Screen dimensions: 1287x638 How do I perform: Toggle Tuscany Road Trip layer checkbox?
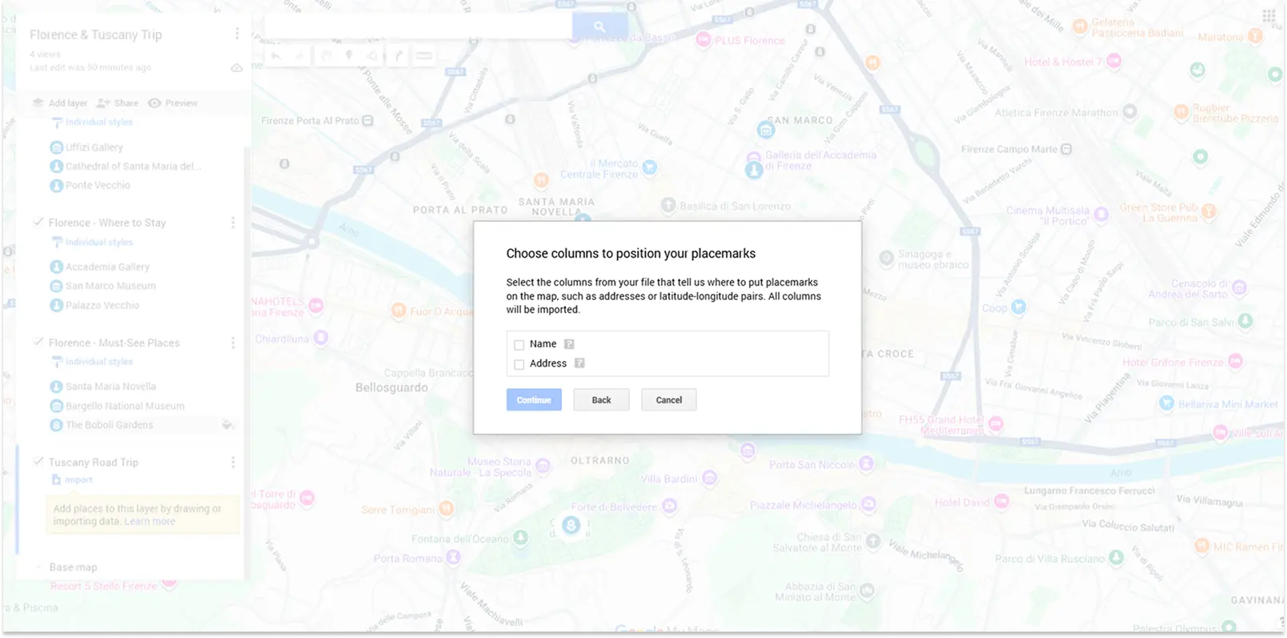pos(38,461)
